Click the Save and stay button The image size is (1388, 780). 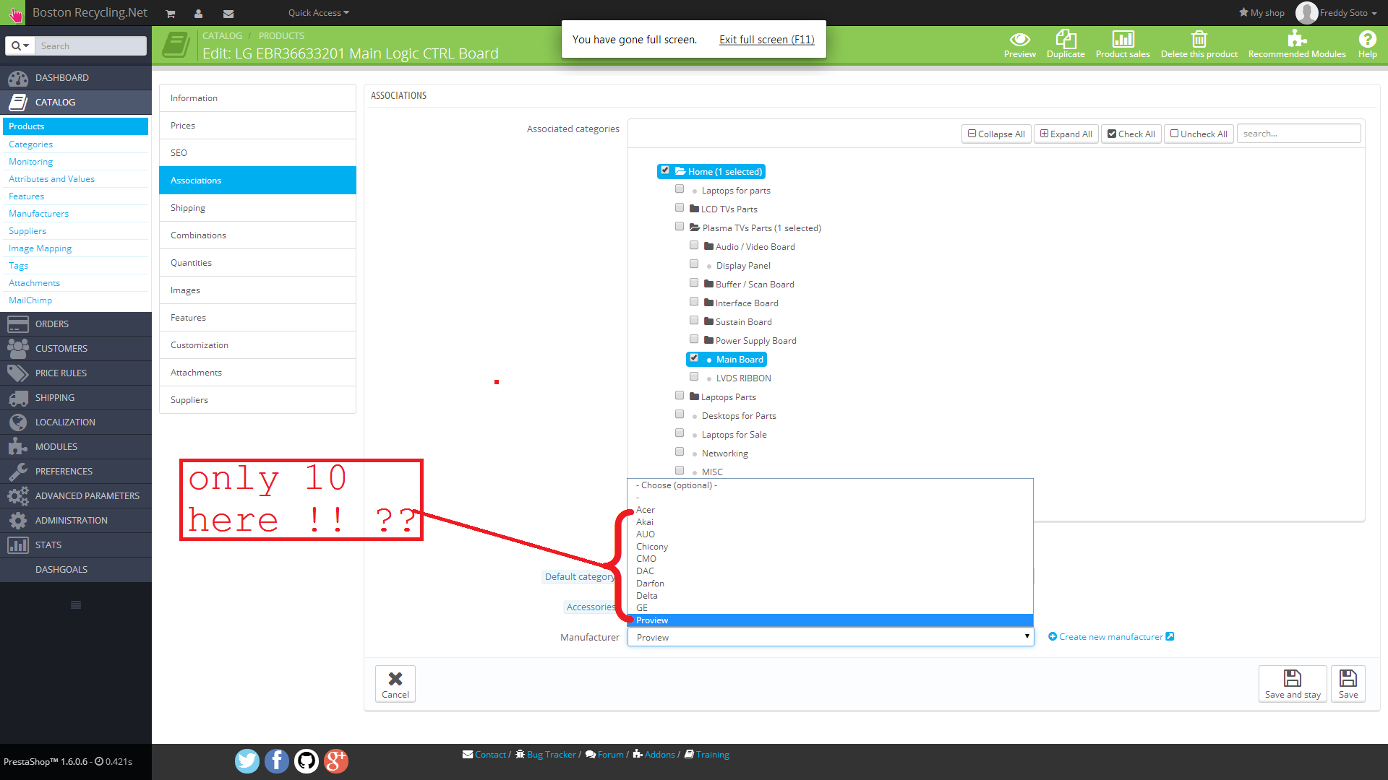tap(1293, 683)
